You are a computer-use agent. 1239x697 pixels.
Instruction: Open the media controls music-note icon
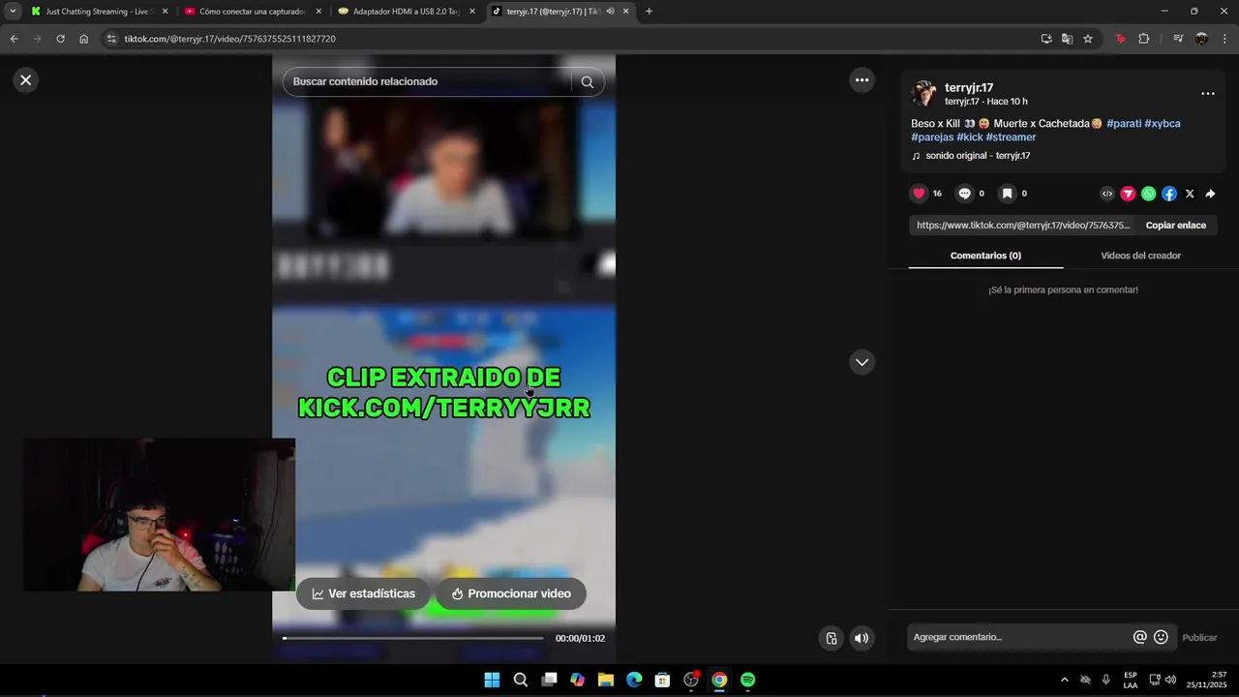pyautogui.click(x=1178, y=39)
